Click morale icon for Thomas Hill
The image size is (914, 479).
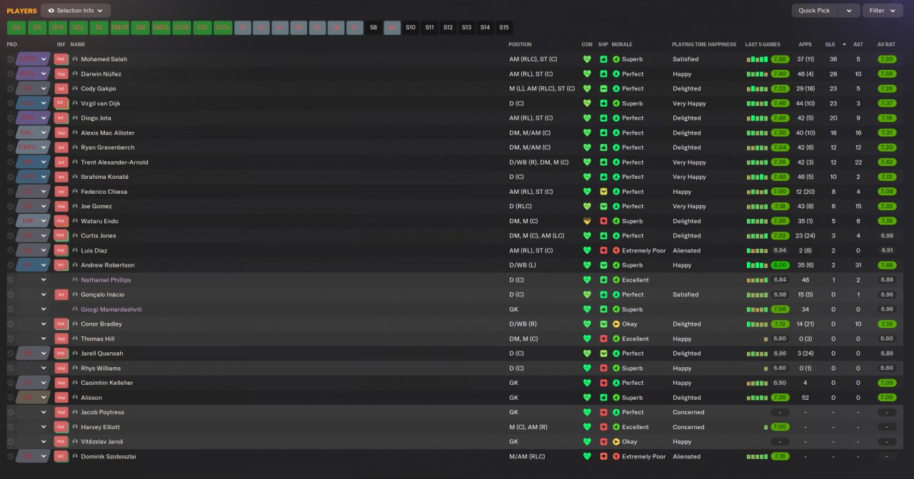(616, 339)
